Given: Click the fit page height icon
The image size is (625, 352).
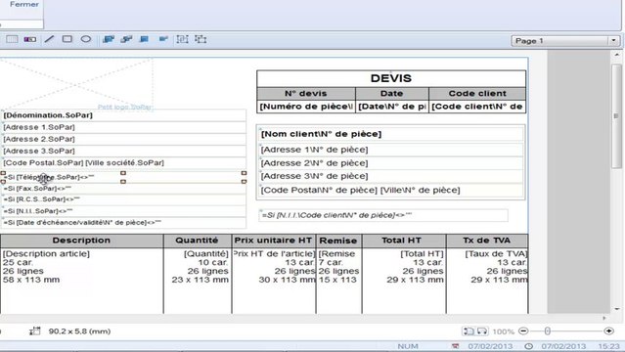Looking at the screenshot, I should (469, 331).
